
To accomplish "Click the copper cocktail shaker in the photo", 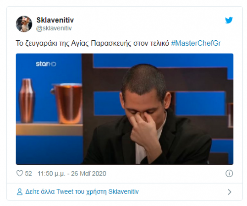I will point(27,101).
